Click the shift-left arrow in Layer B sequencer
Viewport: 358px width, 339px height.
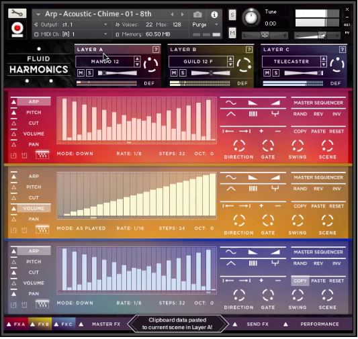[x=228, y=206]
